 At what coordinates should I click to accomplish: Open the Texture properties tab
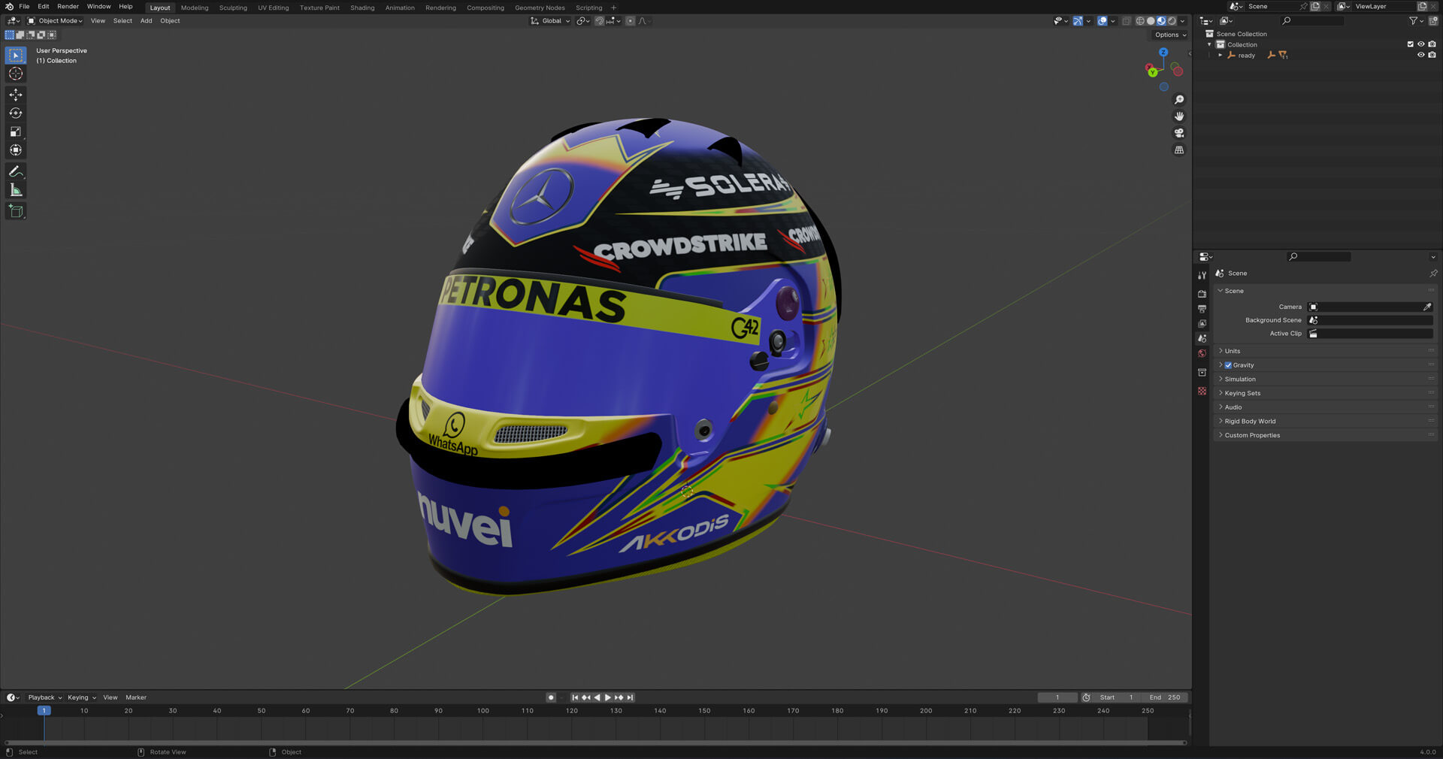[x=1202, y=391]
